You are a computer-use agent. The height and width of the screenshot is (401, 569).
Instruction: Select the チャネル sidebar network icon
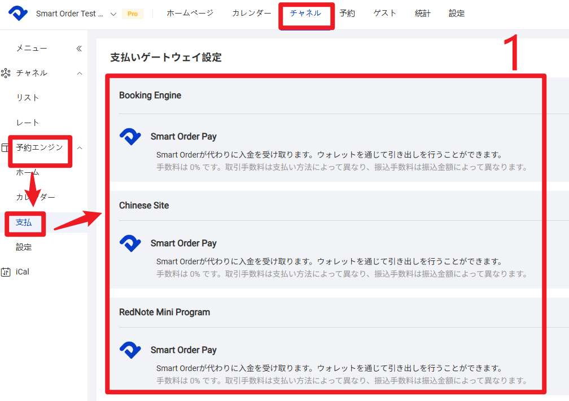pyautogui.click(x=6, y=73)
